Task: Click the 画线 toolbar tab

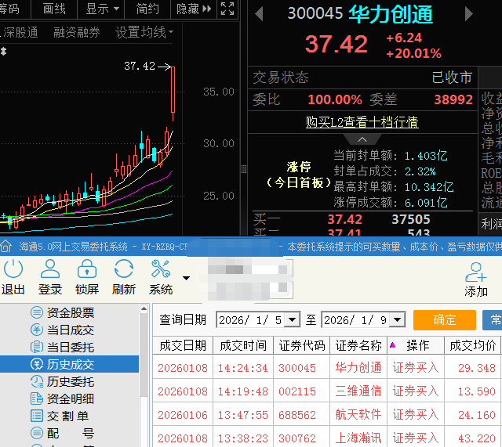Action: coord(54,9)
